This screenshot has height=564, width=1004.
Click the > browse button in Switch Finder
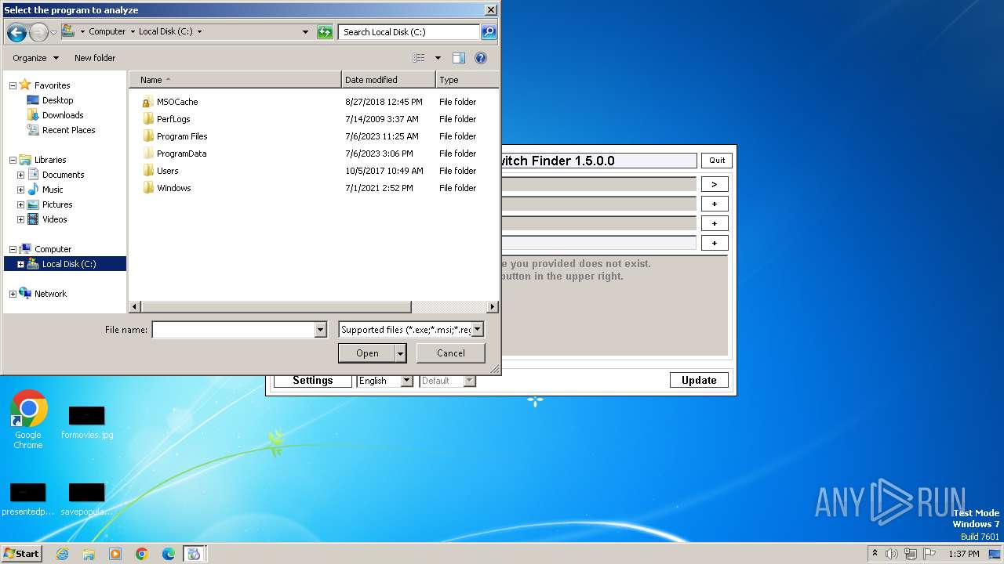715,184
